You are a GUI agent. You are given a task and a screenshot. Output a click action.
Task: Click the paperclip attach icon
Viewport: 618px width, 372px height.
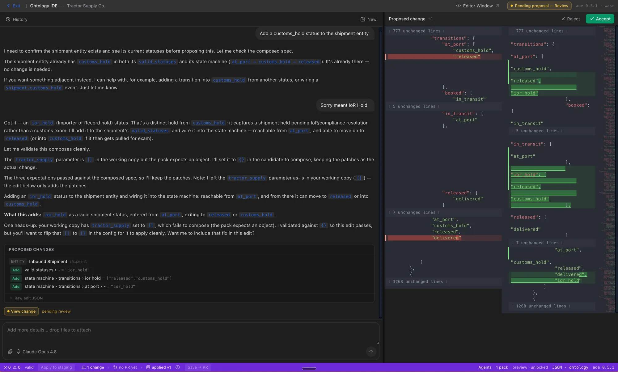10,352
